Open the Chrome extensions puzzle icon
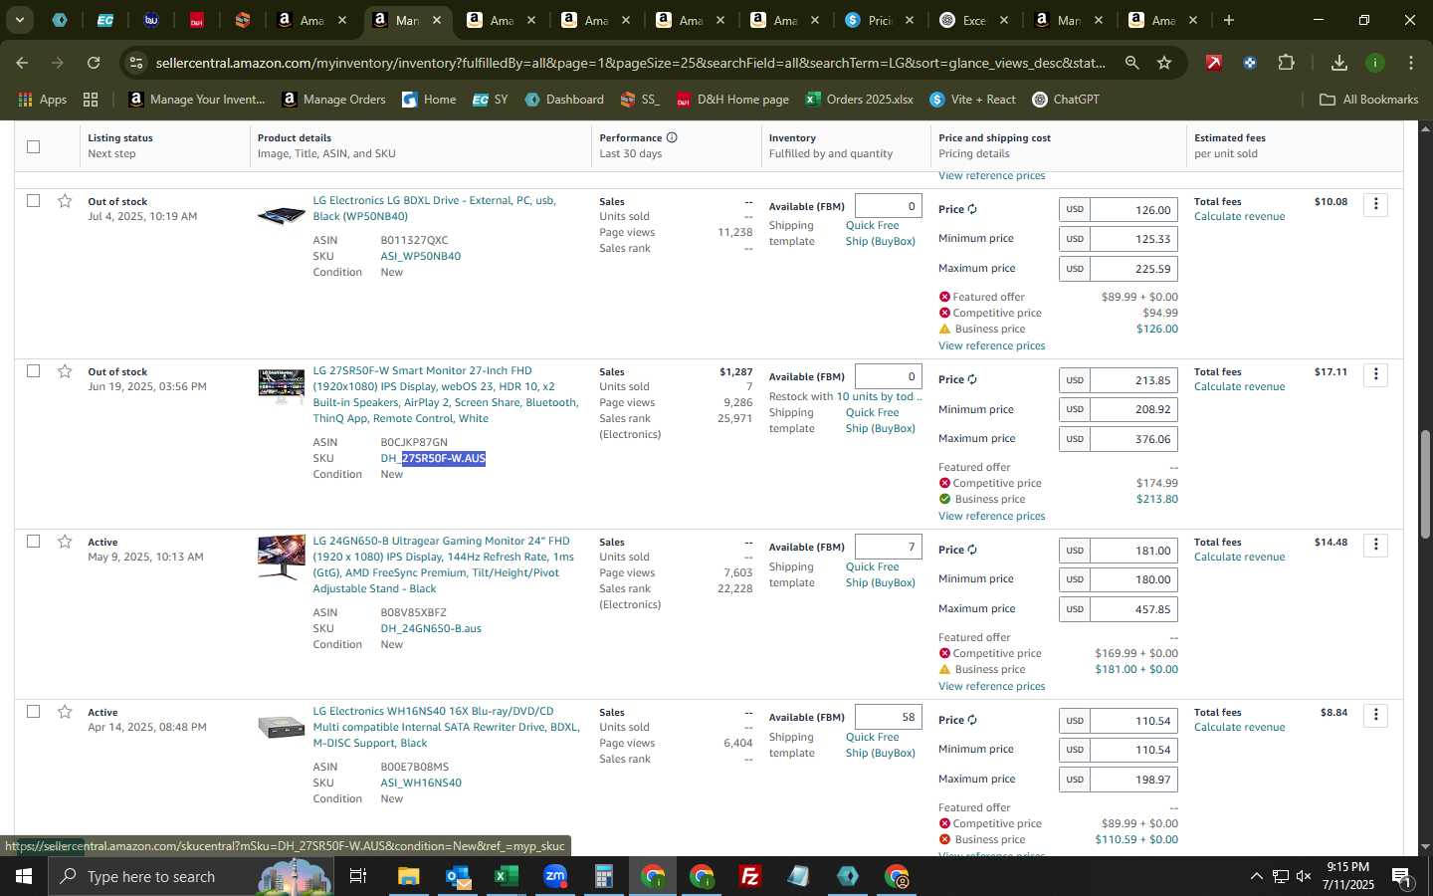Viewport: 1433px width, 896px height. 1286,63
